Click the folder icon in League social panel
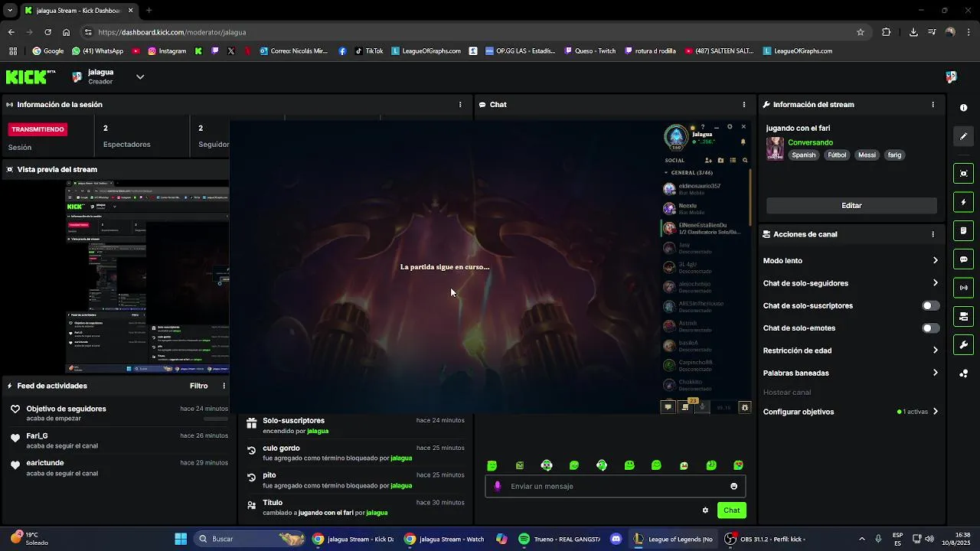 [x=720, y=161]
